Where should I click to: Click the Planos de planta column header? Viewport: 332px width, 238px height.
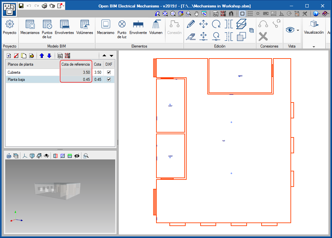tap(33, 64)
